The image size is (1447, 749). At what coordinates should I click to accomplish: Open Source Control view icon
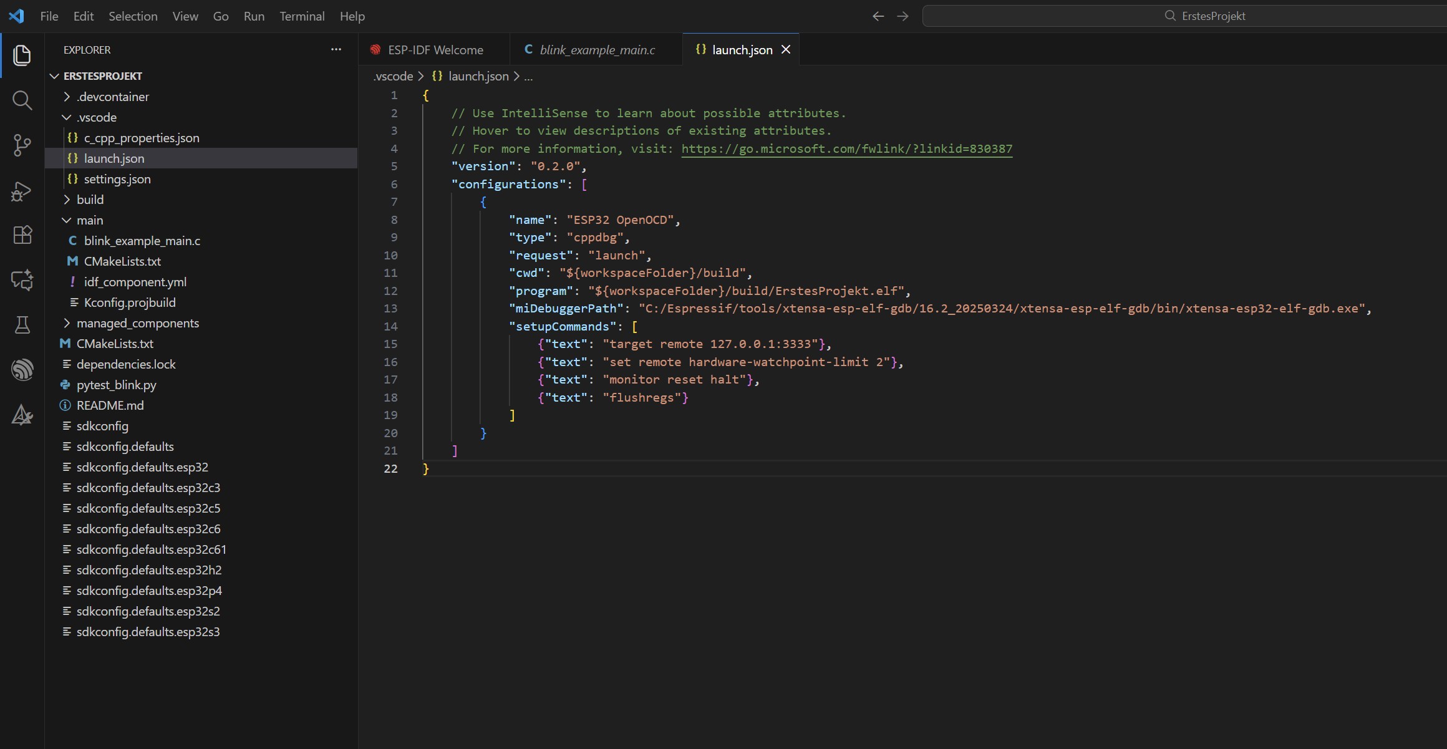pos(22,145)
